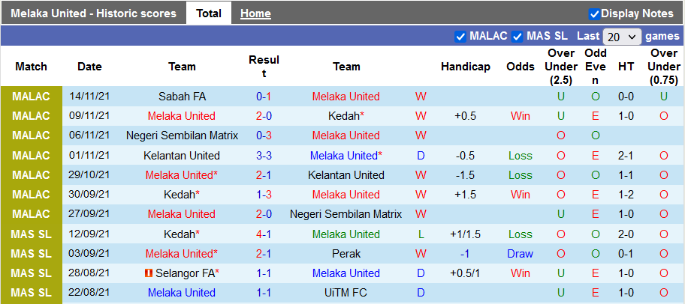685x304 pixels.
Task: Click the MAS SL league badge for 12/09/21
Action: point(32,234)
